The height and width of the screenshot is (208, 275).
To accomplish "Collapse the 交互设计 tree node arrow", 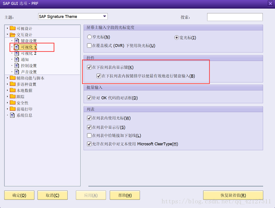I will 7,34.
